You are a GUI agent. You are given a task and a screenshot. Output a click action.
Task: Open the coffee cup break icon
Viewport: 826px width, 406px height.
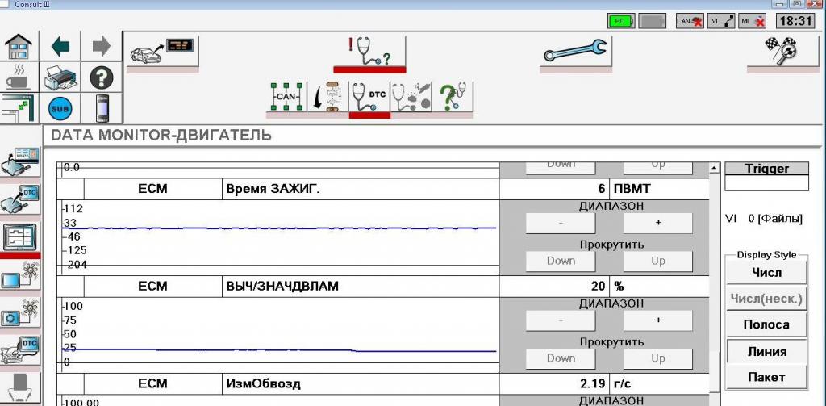[x=20, y=77]
